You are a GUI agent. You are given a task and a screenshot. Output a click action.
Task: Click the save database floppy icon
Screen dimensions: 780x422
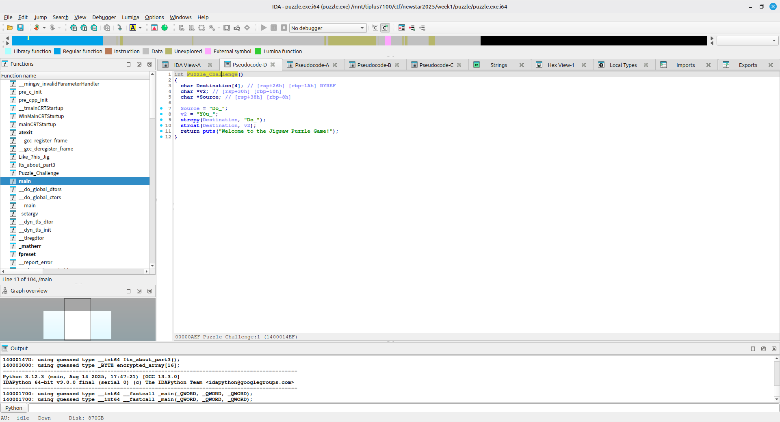[20, 28]
